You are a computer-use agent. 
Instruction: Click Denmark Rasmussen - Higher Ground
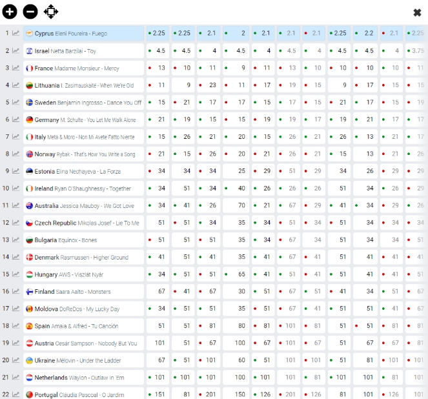[x=83, y=257]
